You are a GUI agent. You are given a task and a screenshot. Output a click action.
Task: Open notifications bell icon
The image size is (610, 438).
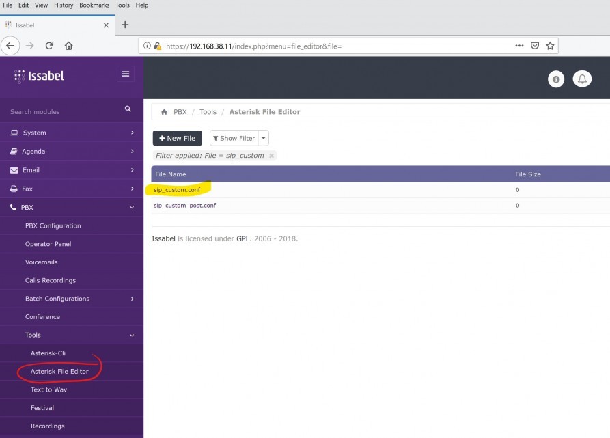pos(582,79)
